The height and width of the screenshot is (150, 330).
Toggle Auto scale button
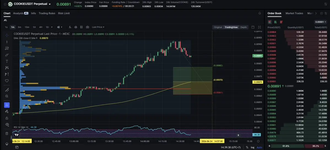(x=259, y=148)
